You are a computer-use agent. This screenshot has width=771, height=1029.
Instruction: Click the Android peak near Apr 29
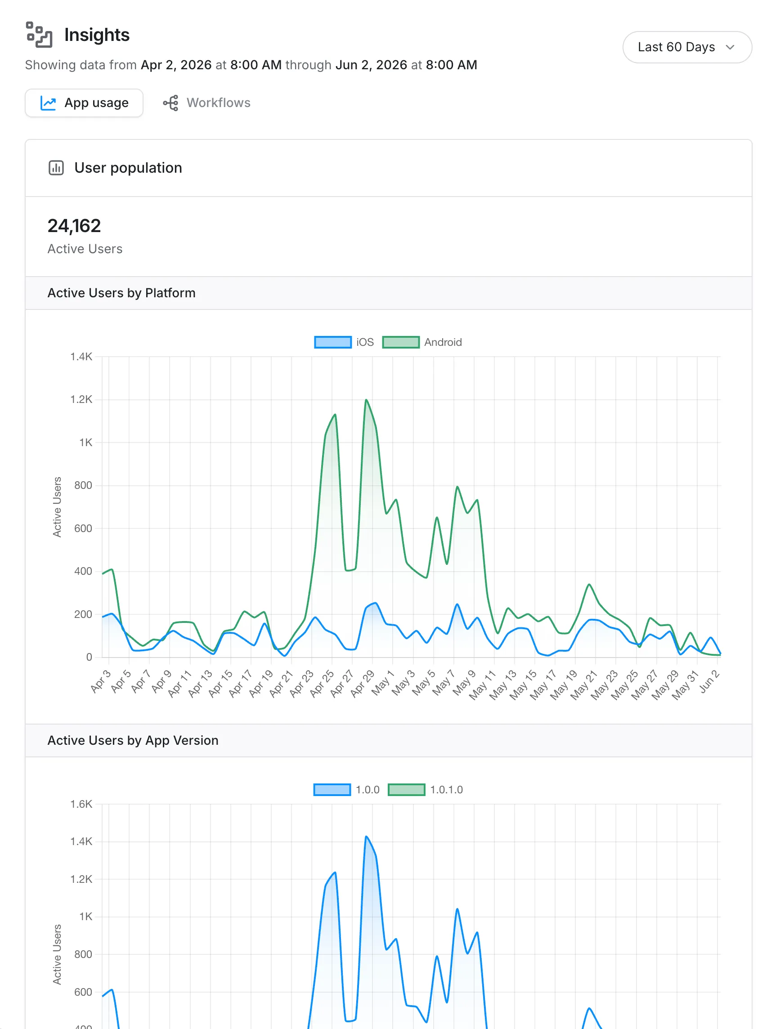click(366, 400)
